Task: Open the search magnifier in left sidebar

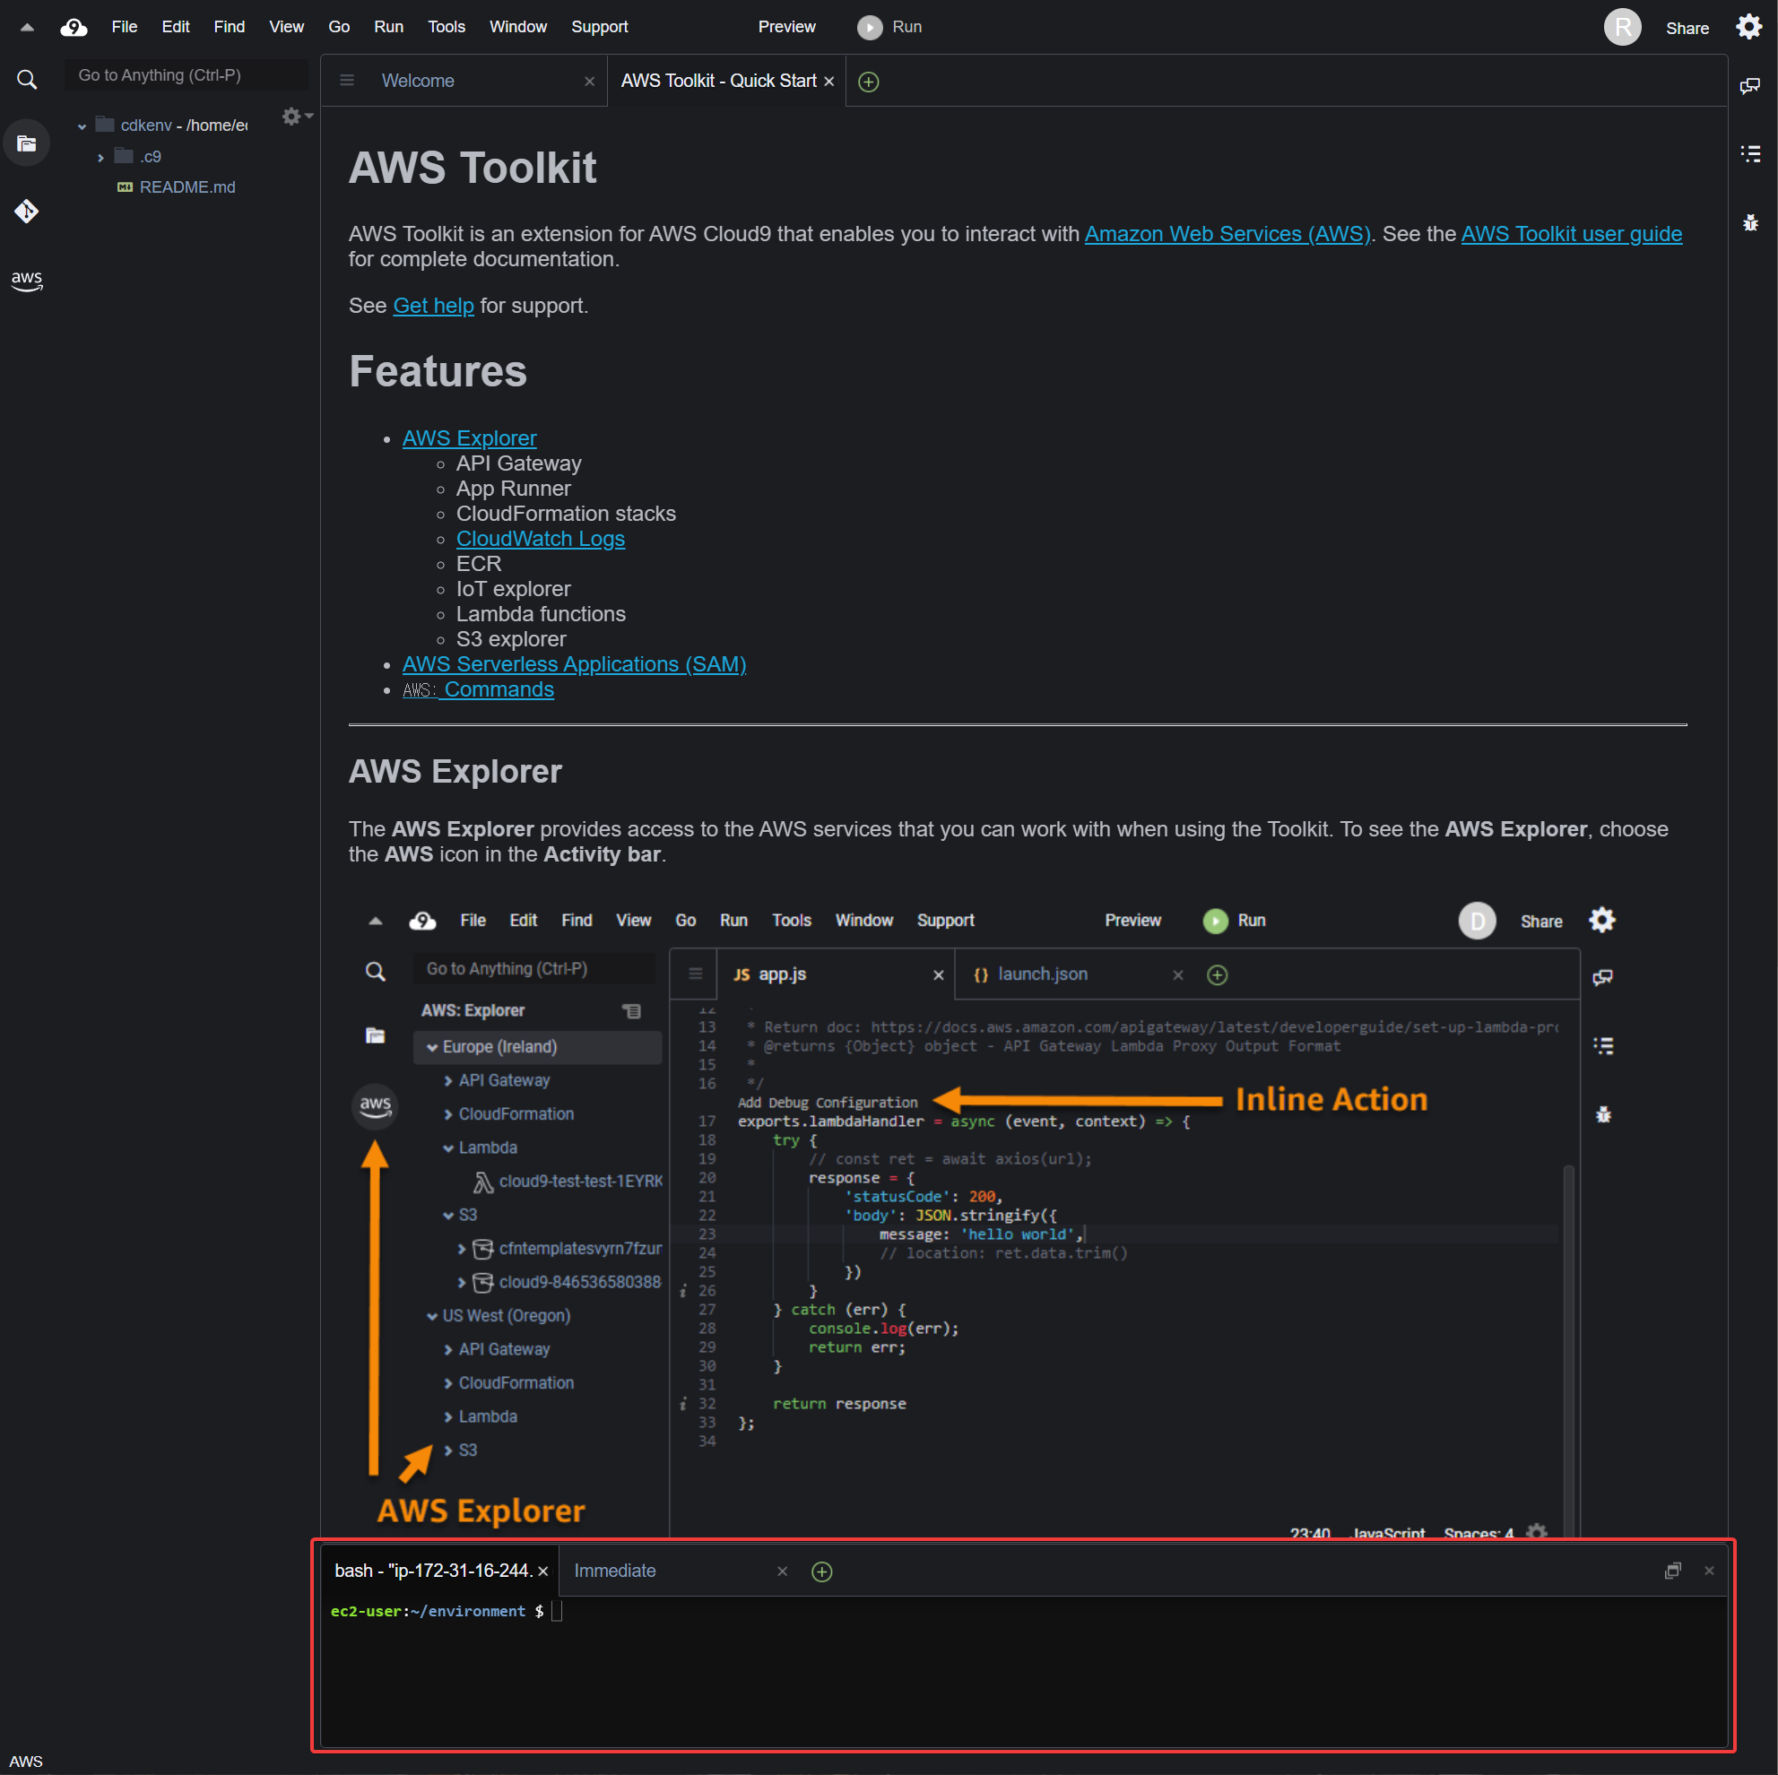Action: 27,80
